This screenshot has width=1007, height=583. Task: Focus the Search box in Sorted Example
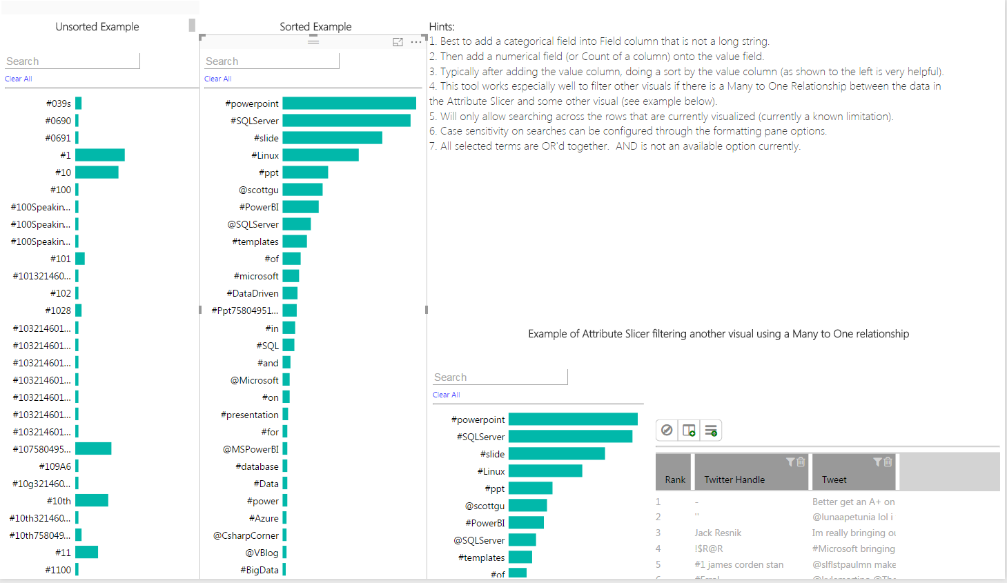[272, 61]
